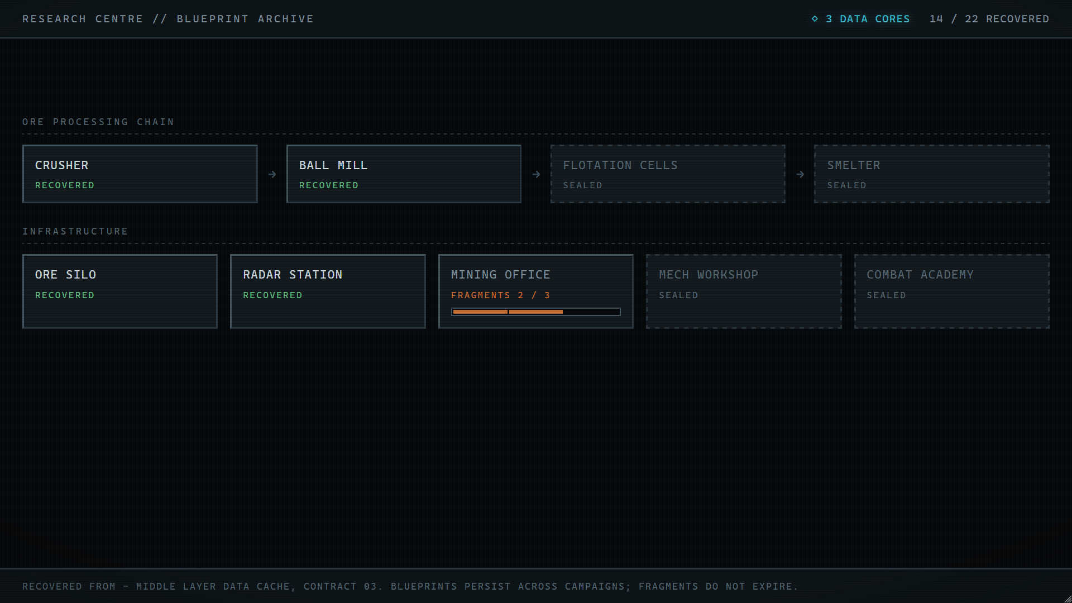1072x603 pixels.
Task: Select the sealed Smelter blueprint
Action: 932,174
